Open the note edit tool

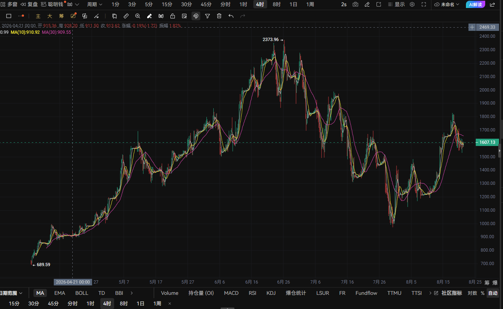(184, 16)
